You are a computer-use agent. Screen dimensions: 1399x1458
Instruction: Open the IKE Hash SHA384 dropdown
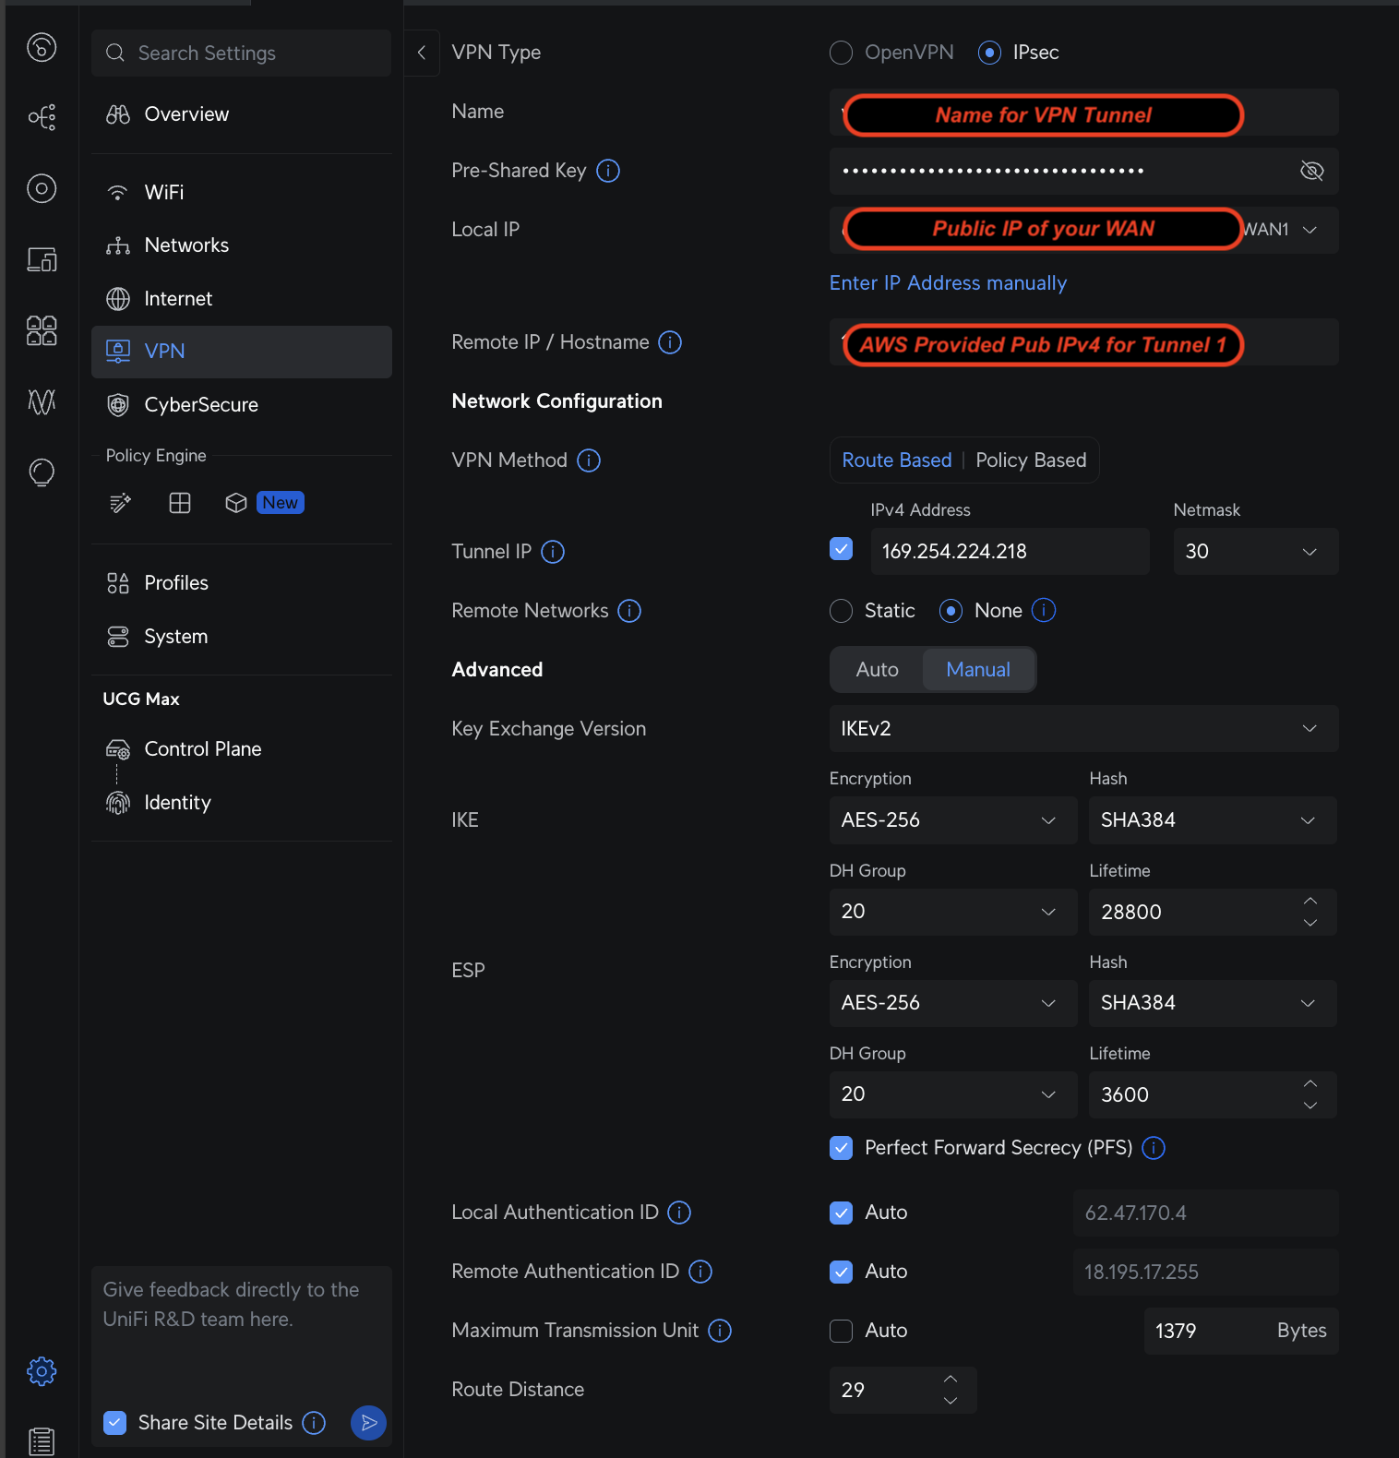[x=1212, y=820]
